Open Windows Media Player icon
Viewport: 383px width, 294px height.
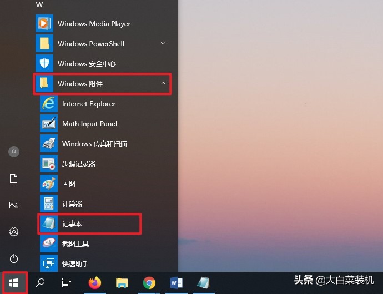(44, 23)
